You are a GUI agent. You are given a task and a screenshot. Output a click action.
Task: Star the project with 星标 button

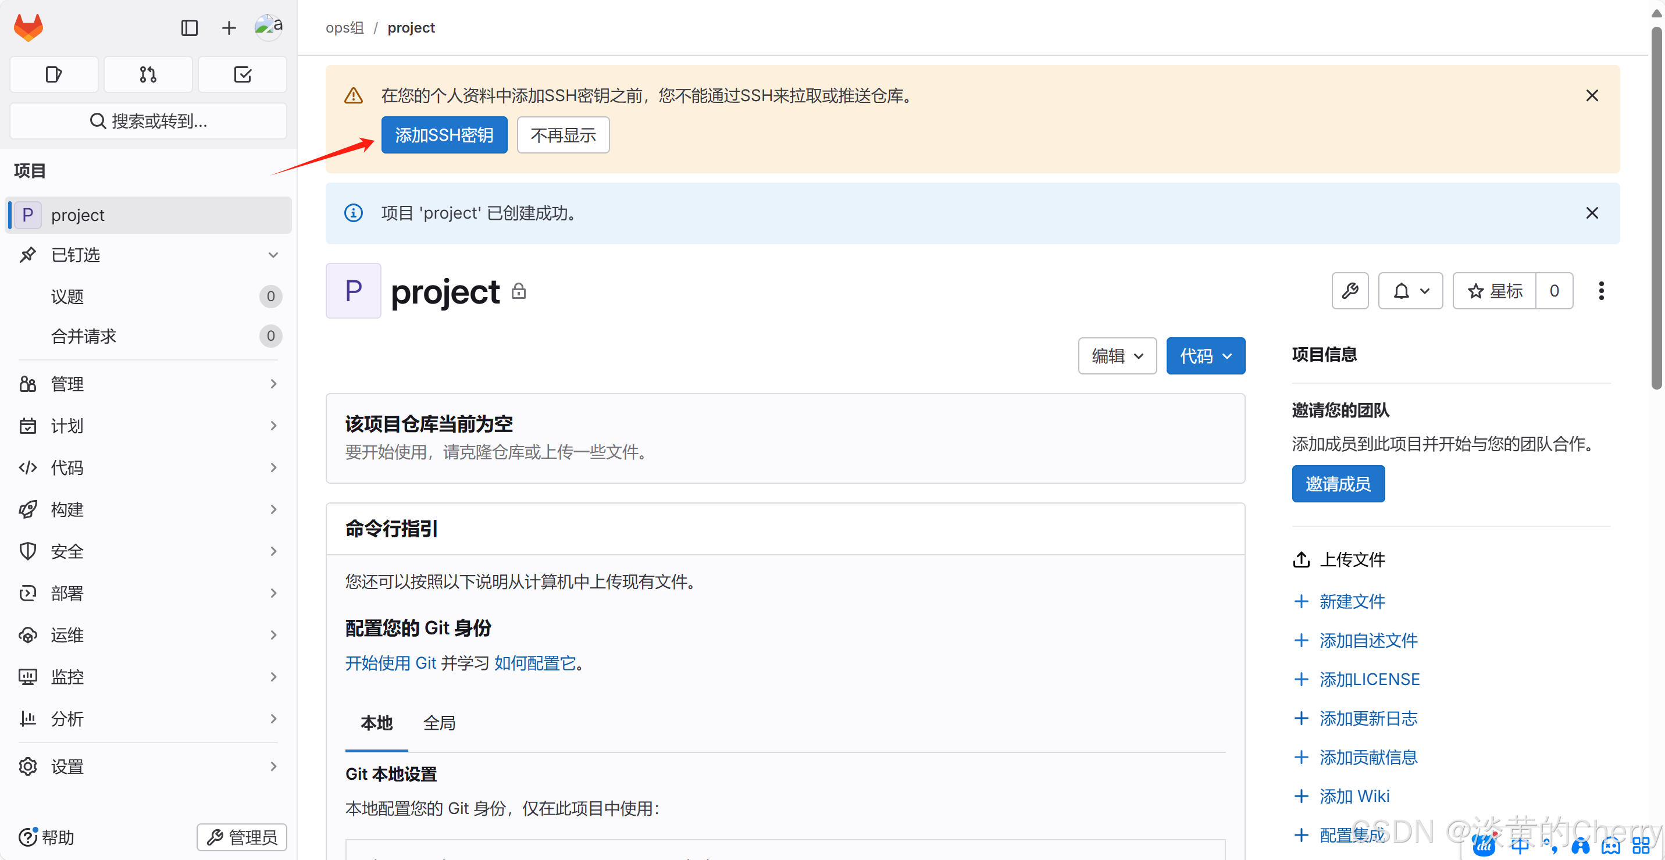[1495, 291]
